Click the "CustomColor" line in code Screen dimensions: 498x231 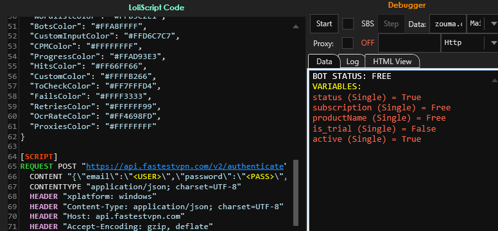pyautogui.click(x=93, y=76)
